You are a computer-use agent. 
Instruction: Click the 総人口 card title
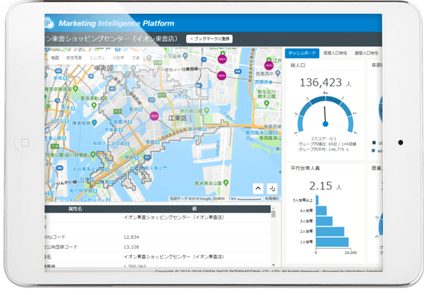pos(298,65)
